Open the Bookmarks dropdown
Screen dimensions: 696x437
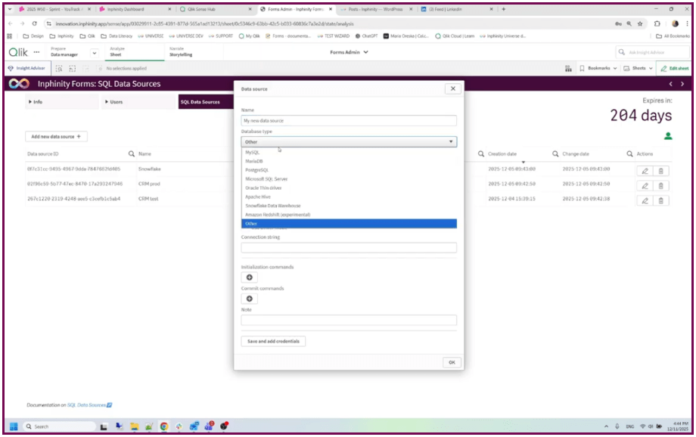(x=598, y=68)
